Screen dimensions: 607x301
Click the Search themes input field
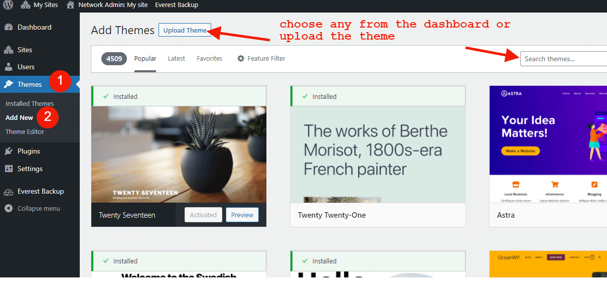(x=563, y=59)
